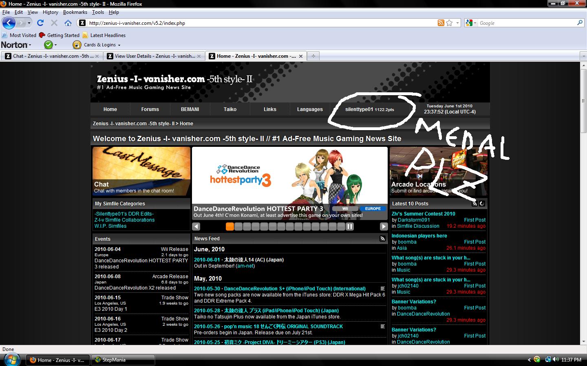Close the View User Details tab

199,56
